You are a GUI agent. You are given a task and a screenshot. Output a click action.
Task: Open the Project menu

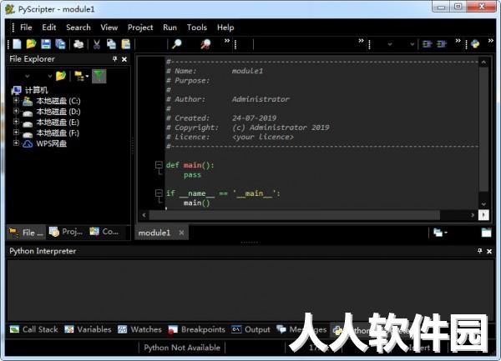[140, 28]
